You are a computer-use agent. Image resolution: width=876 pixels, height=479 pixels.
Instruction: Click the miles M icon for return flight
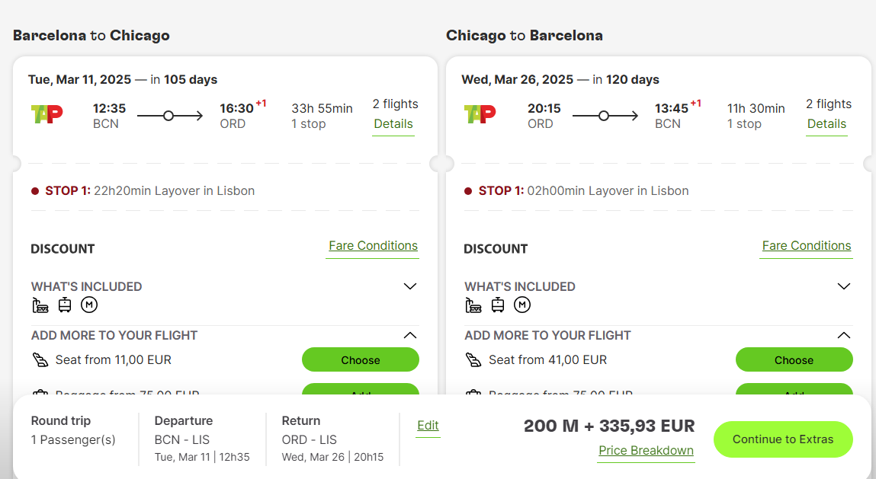point(521,305)
